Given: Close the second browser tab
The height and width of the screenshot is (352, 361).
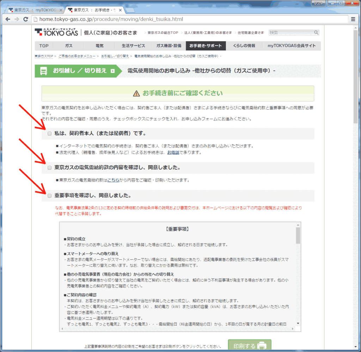Looking at the screenshot, I should tap(120, 10).
